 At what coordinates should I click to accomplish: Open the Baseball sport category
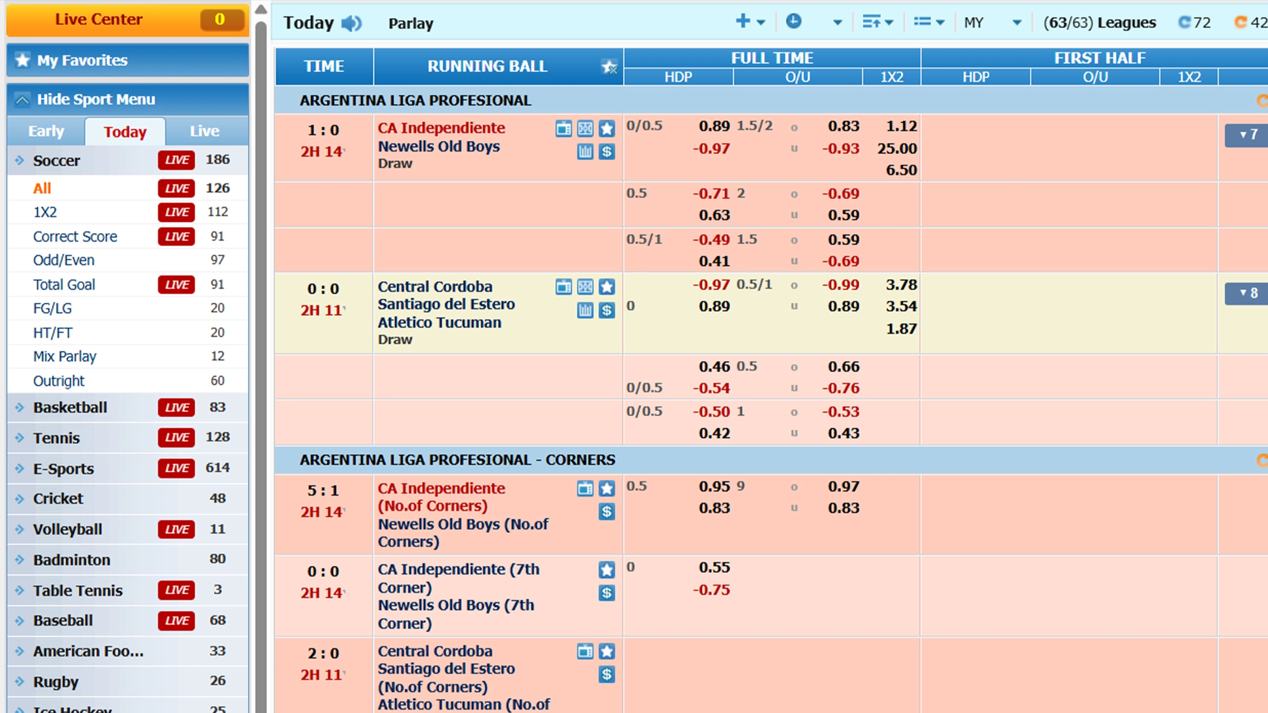127,621
